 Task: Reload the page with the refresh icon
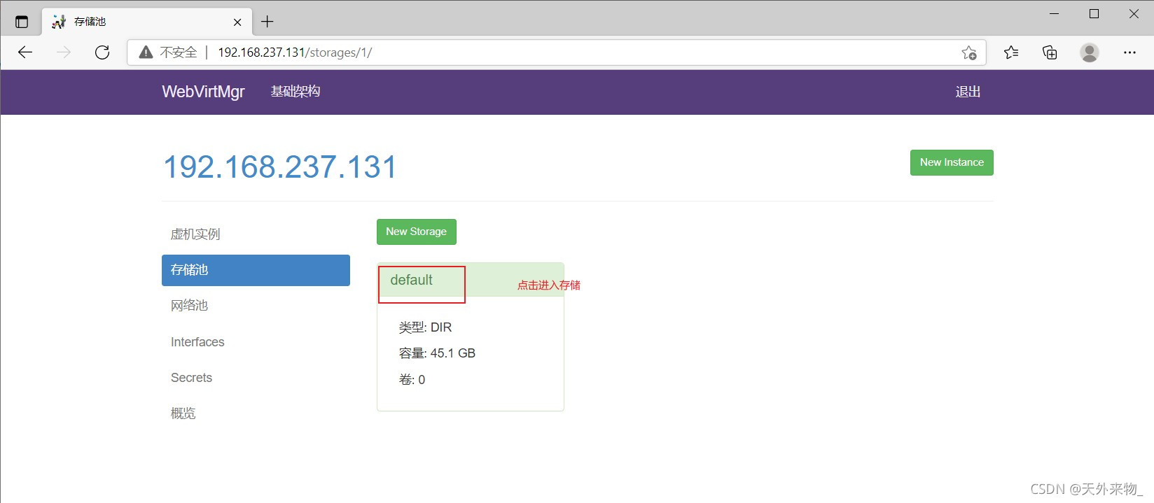point(102,52)
